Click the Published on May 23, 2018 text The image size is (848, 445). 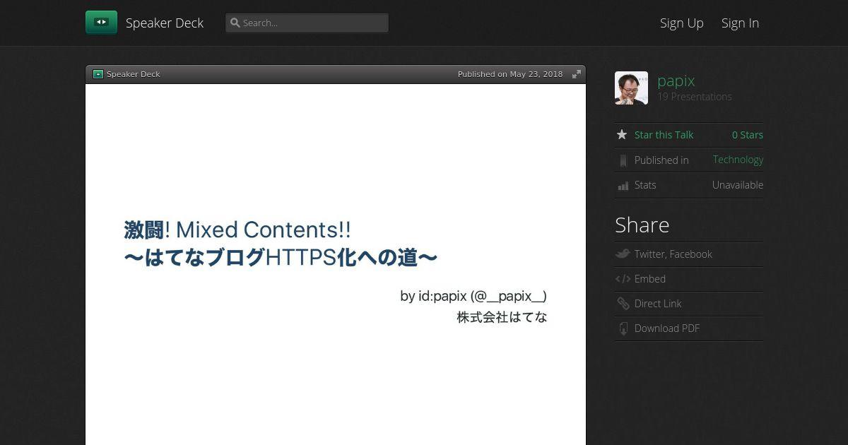point(510,74)
